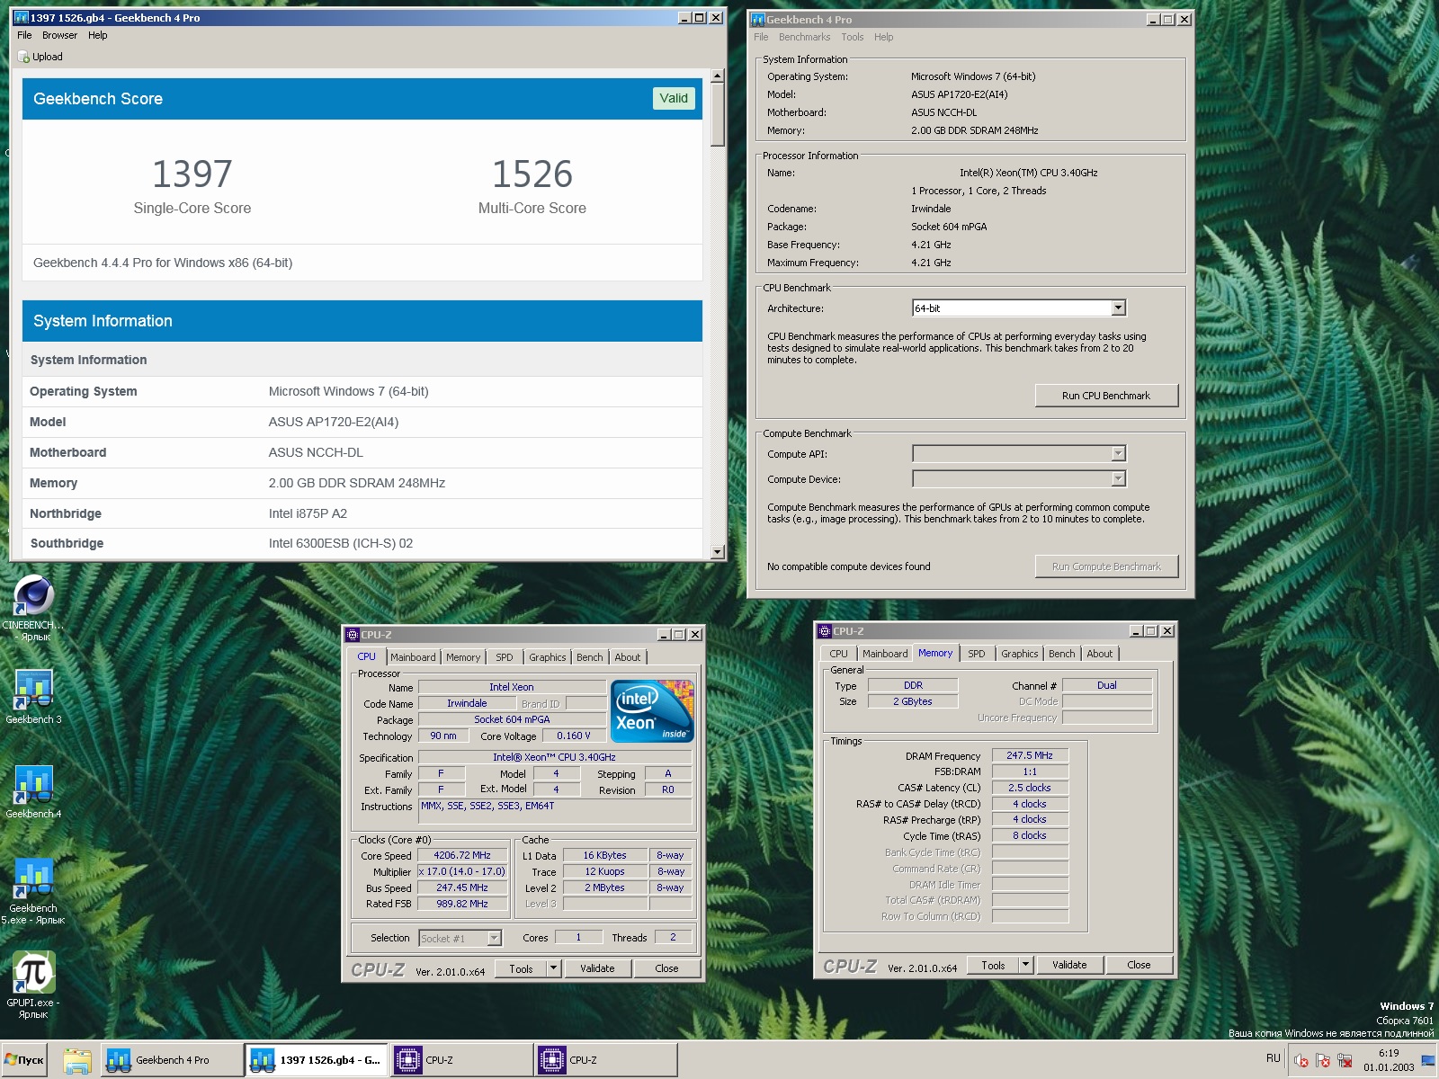Image resolution: width=1439 pixels, height=1079 pixels.
Task: Click the 1526 Multi-Core Score value
Action: (532, 174)
